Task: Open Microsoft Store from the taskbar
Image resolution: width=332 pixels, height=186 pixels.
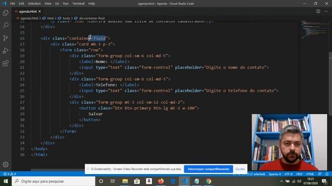Action: pos(137,181)
